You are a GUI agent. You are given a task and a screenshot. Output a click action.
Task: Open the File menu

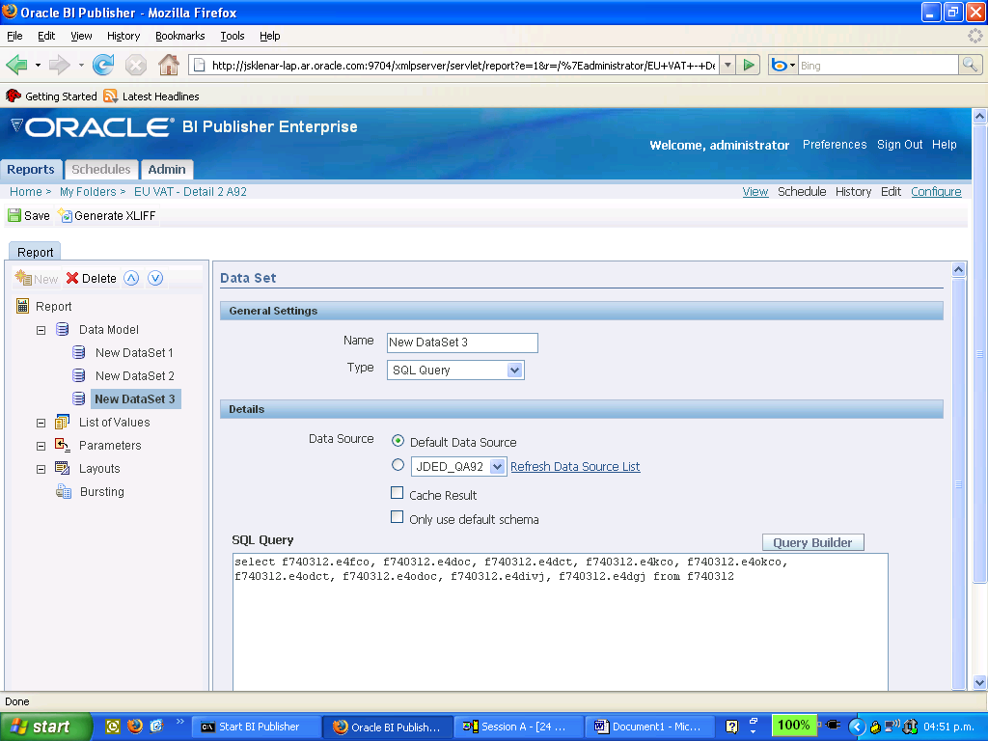14,36
